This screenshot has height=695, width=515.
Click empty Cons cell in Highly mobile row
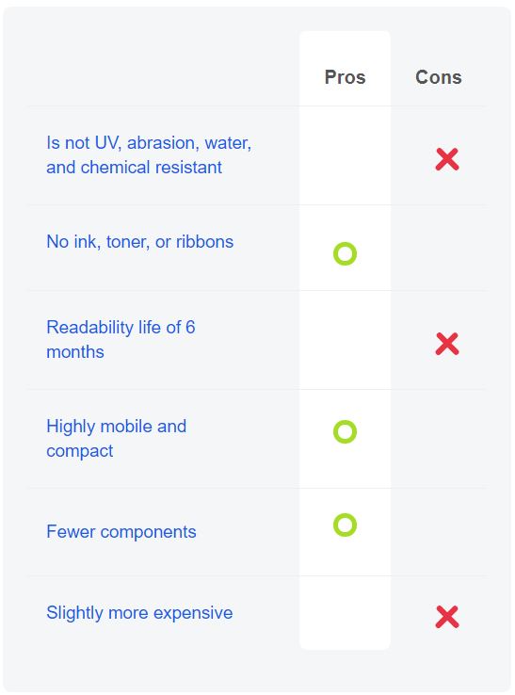[x=439, y=439]
